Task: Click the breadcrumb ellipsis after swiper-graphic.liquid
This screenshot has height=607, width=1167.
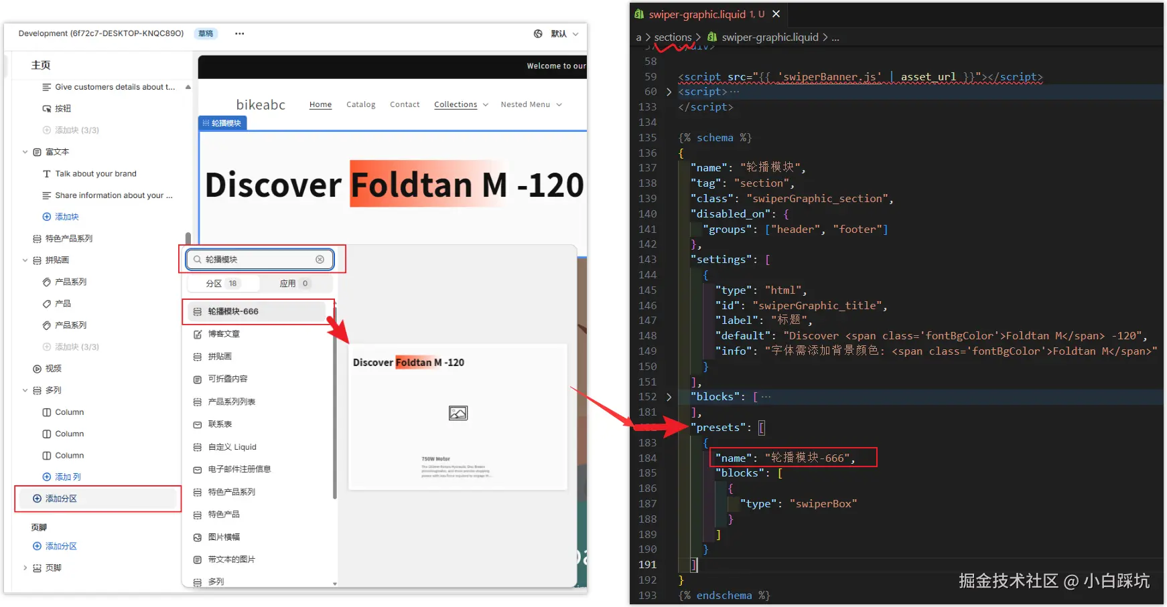Action: point(835,37)
